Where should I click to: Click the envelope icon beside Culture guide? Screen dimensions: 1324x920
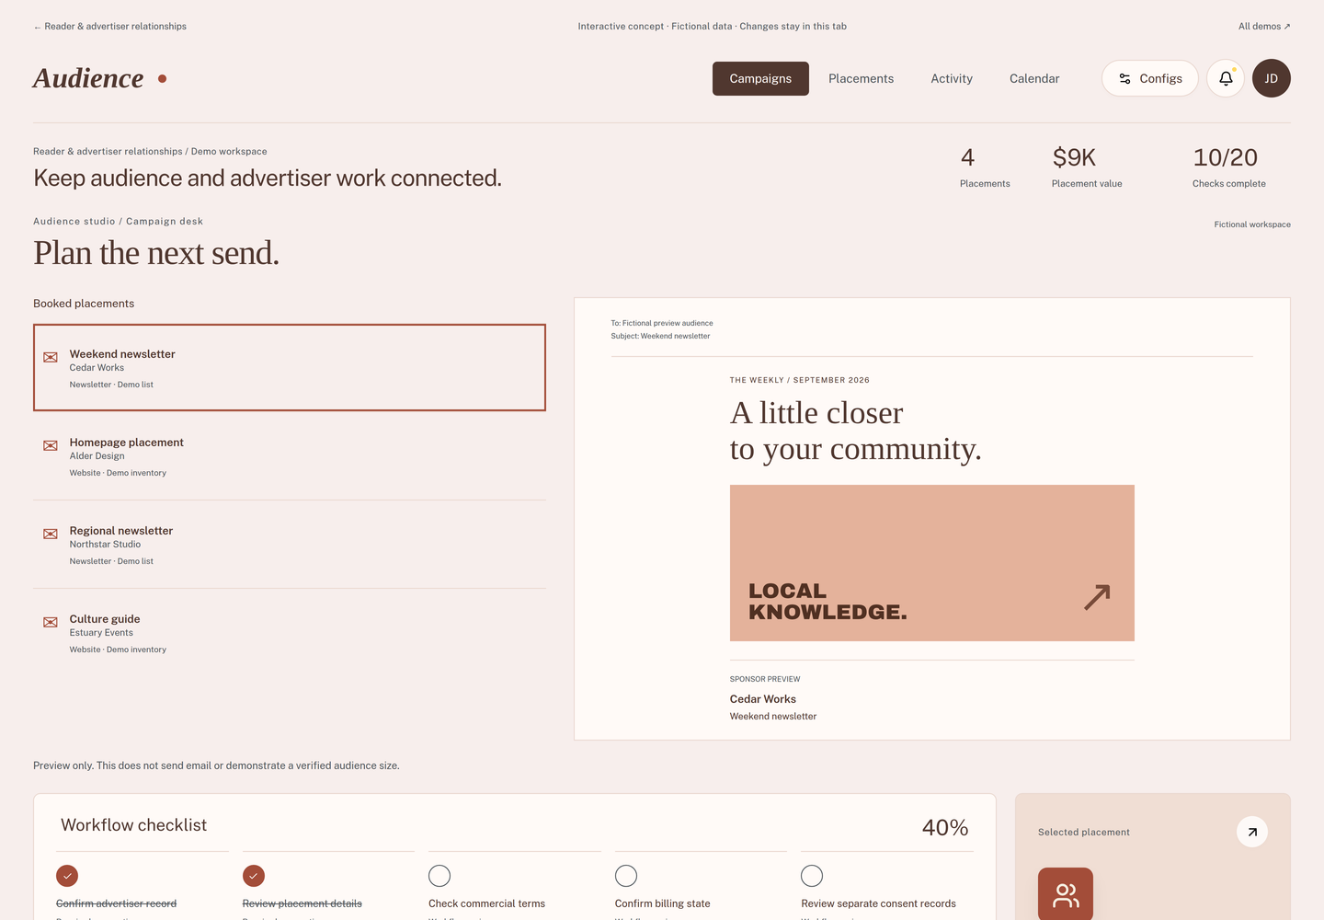(x=51, y=622)
